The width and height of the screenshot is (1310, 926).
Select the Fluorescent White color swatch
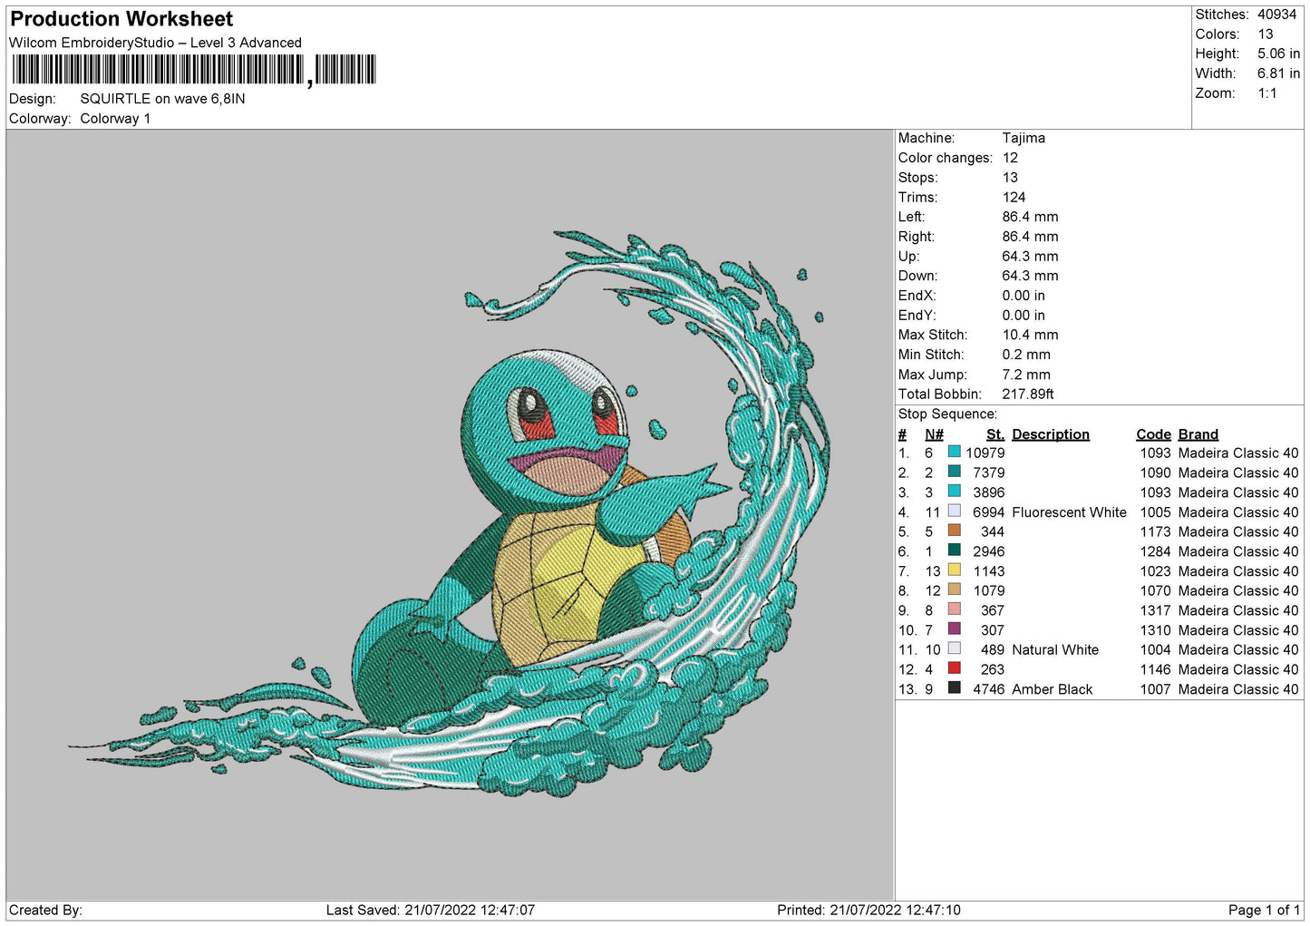click(954, 512)
